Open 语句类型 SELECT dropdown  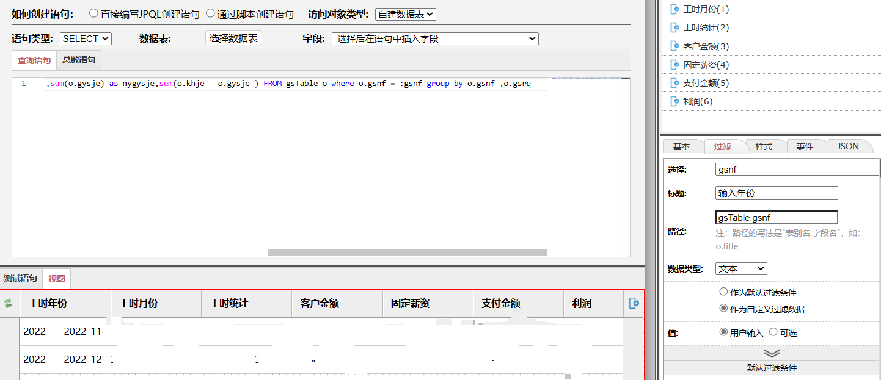coord(86,38)
